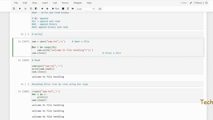Click the '#reading files line by line' cell
The width and height of the screenshot is (213, 120).
117,84
